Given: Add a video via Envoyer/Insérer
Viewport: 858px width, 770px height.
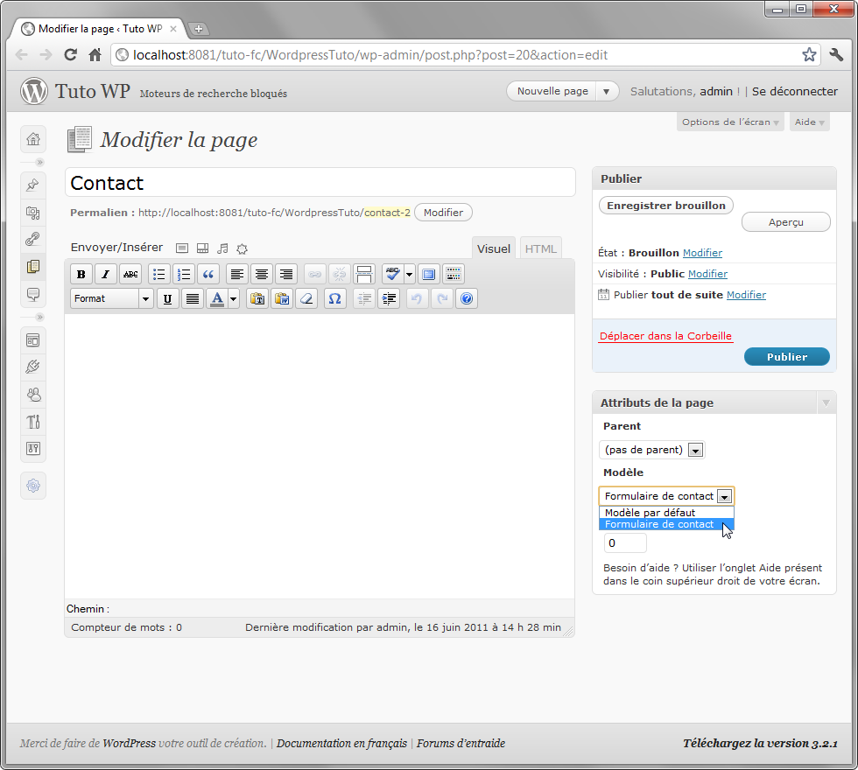Looking at the screenshot, I should point(202,248).
